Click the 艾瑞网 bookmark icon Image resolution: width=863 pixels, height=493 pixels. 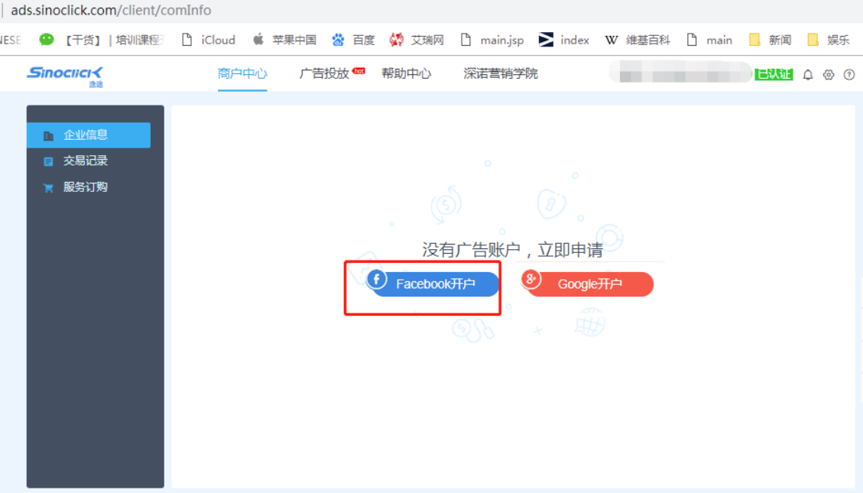coord(396,40)
